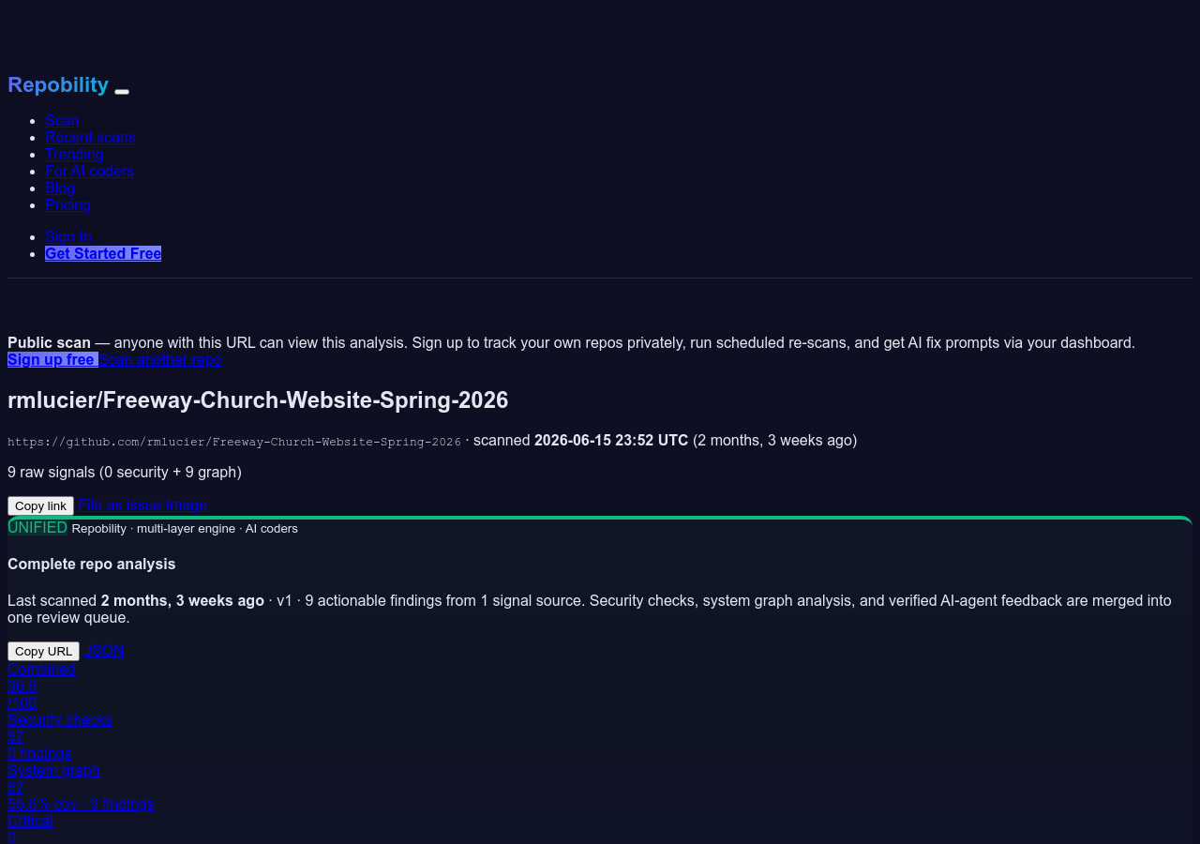The image size is (1200, 844).
Task: Click the Copy URL button
Action: pos(43,651)
